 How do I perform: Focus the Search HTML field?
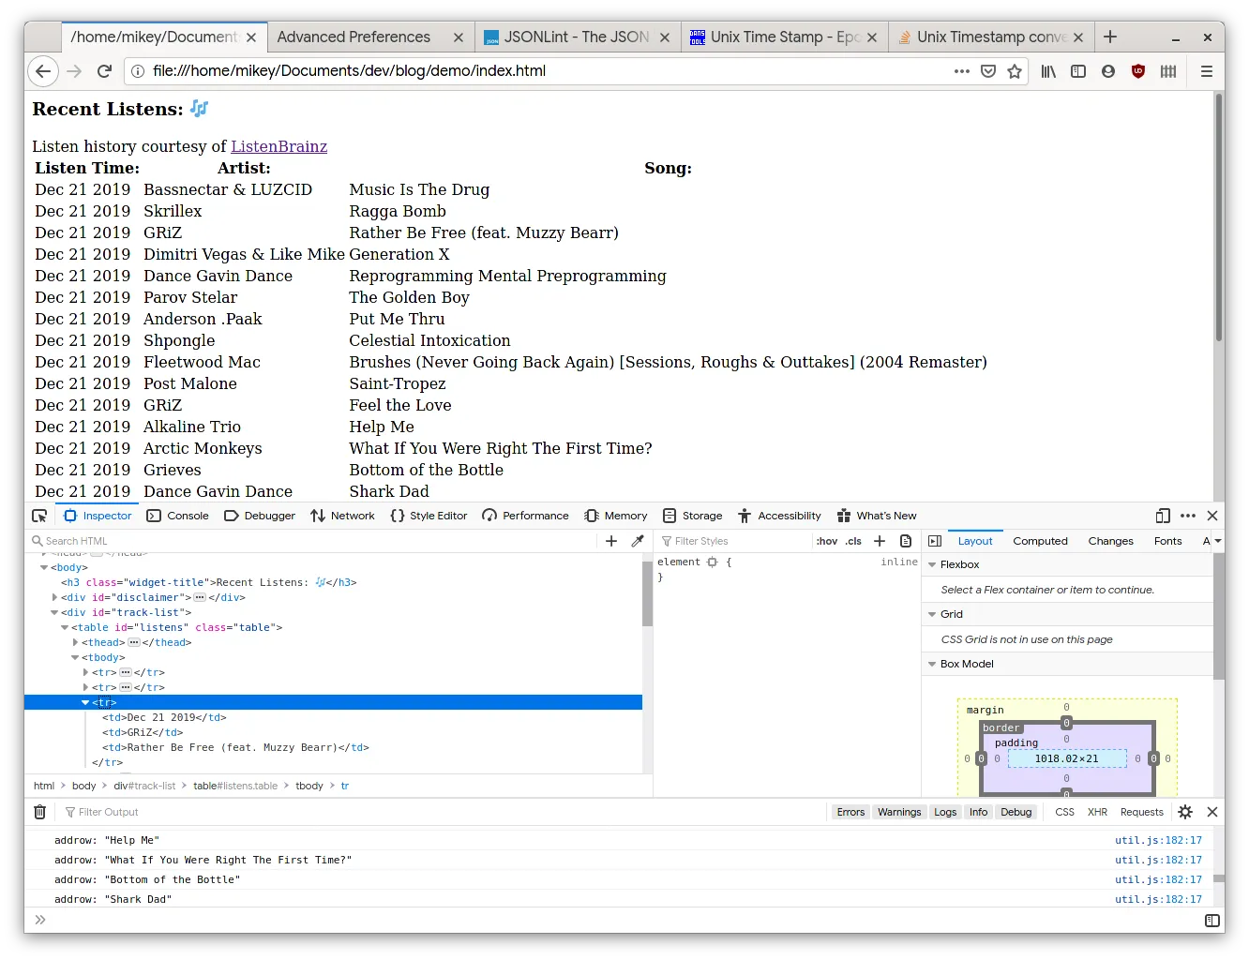click(x=314, y=541)
